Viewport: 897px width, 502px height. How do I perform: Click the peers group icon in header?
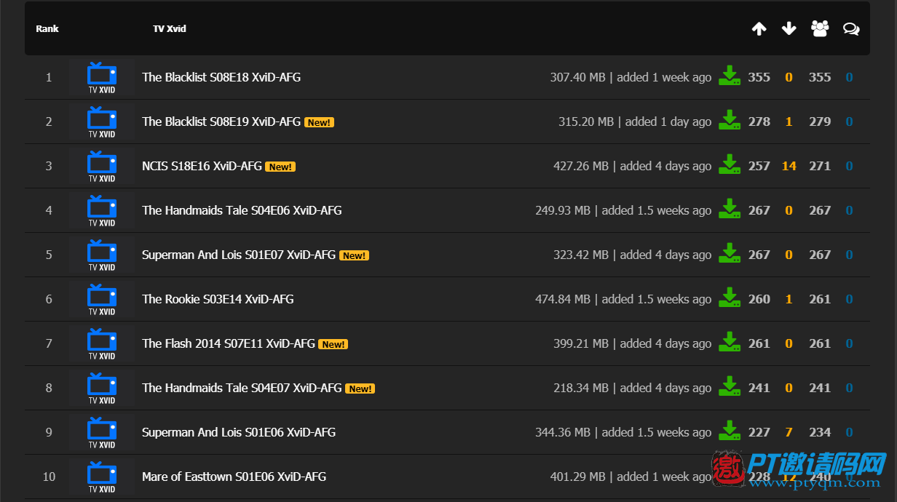[820, 28]
